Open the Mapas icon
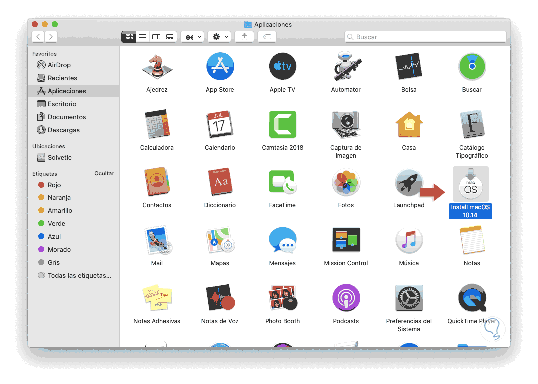 [x=220, y=240]
